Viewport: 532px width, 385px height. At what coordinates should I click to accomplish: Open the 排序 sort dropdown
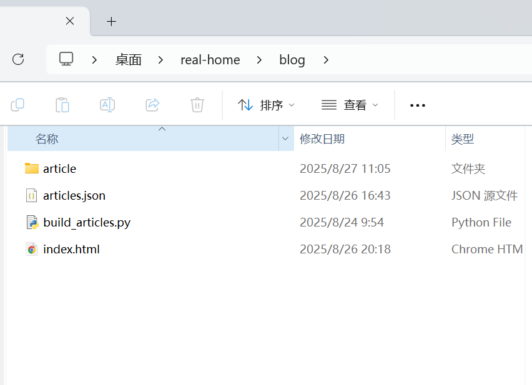click(266, 105)
